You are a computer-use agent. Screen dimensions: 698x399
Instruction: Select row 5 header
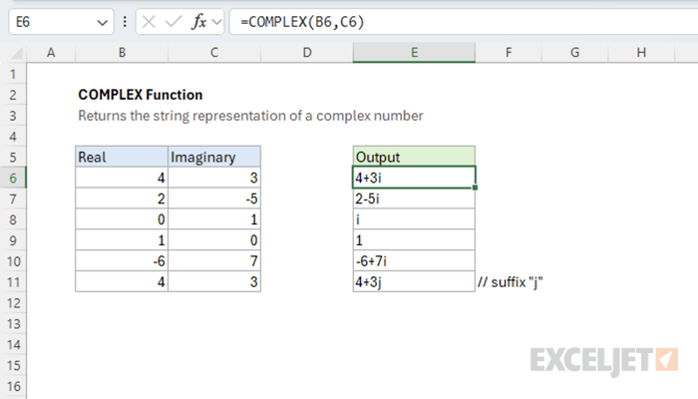(x=13, y=158)
